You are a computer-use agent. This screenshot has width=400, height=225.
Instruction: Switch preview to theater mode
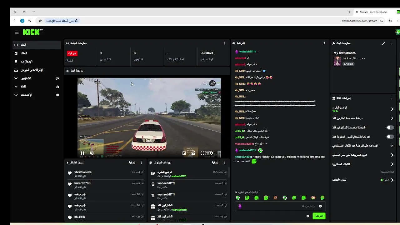(193, 153)
